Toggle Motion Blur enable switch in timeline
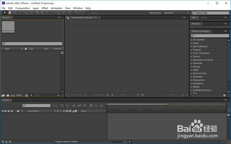 84,106
